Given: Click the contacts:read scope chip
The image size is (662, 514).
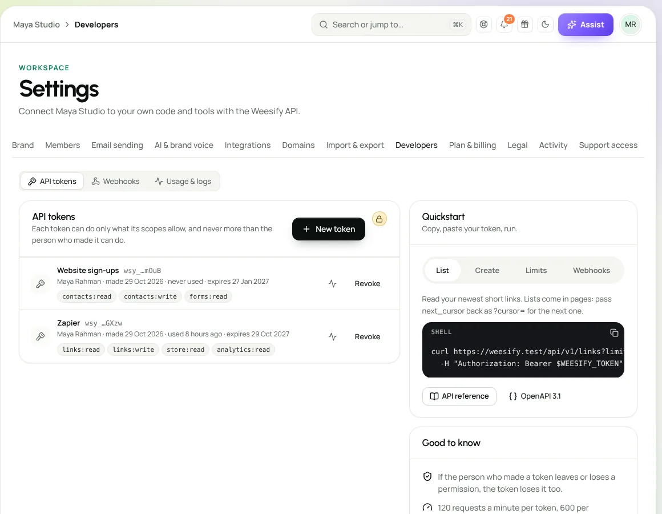Looking at the screenshot, I should [87, 296].
